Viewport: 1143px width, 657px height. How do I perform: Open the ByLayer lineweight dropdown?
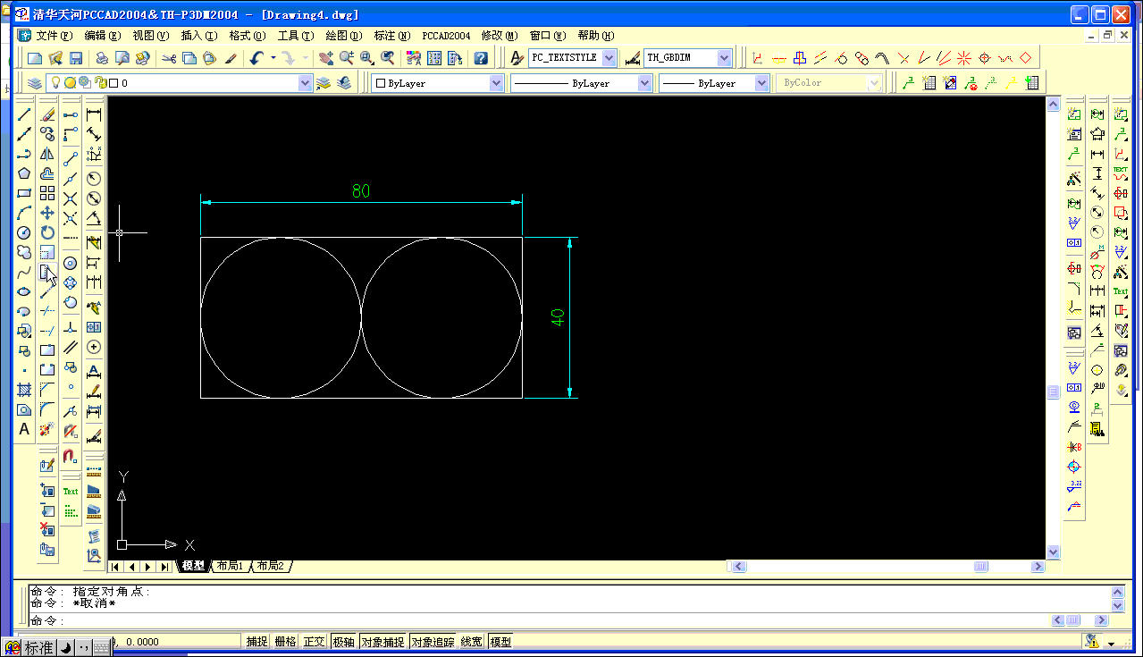pyautogui.click(x=761, y=82)
